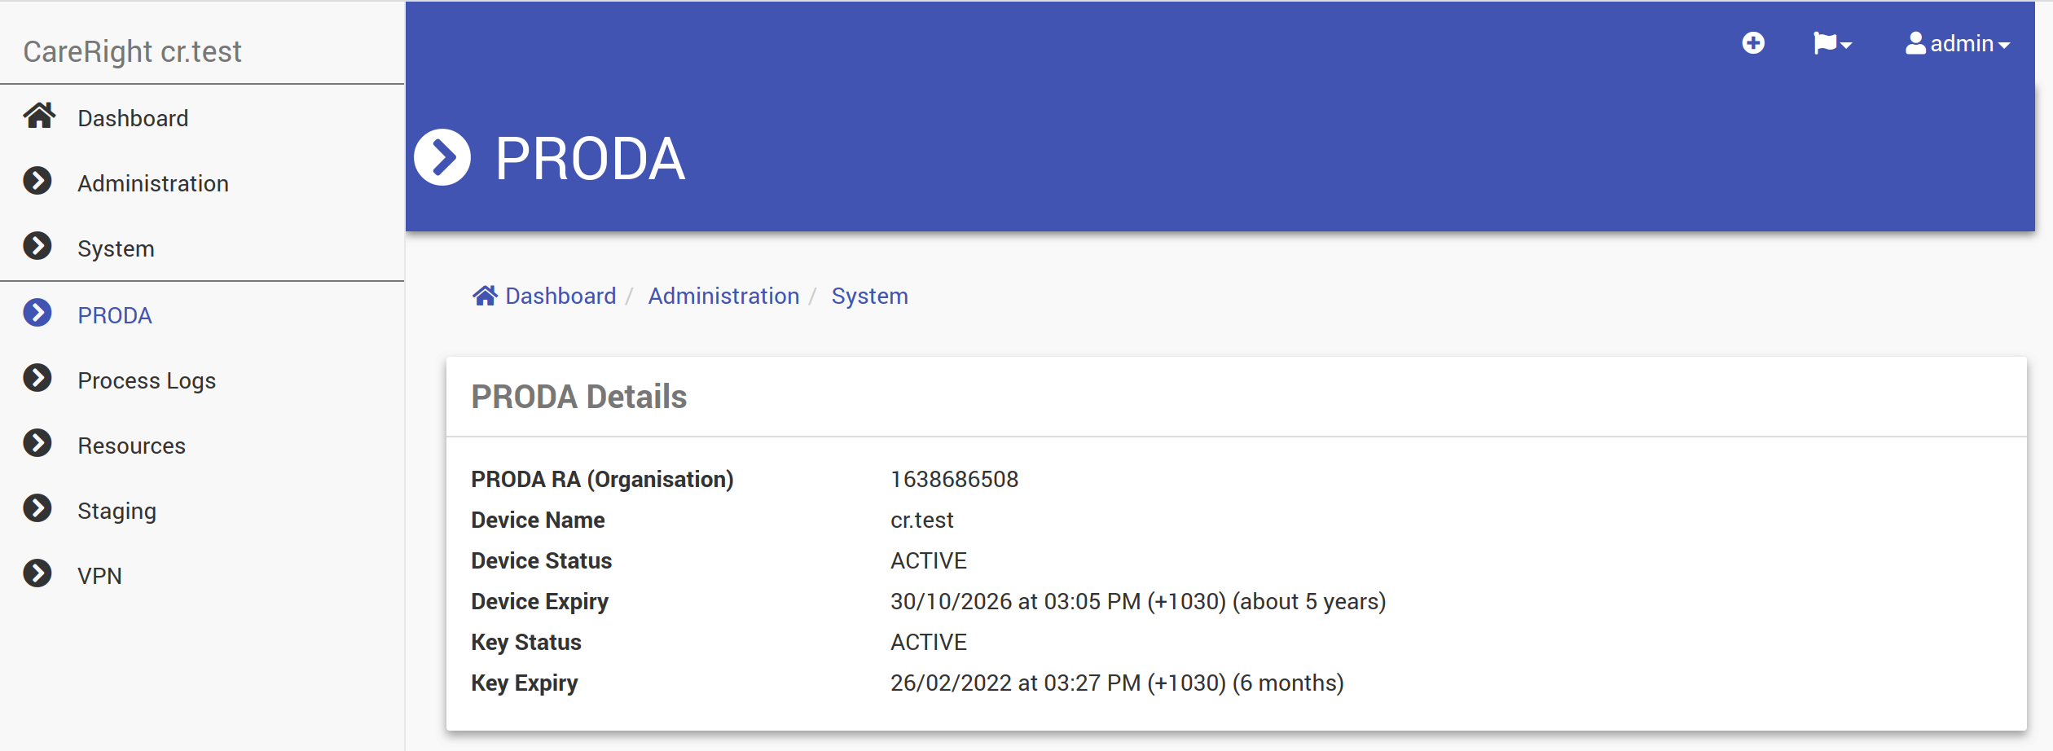Screen dimensions: 2053x751
Task: Navigate to the VPN sidebar item
Action: (99, 577)
